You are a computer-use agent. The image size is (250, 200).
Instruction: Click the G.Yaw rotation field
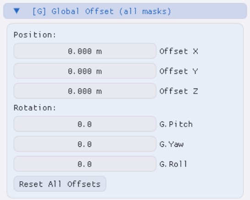[85, 144]
